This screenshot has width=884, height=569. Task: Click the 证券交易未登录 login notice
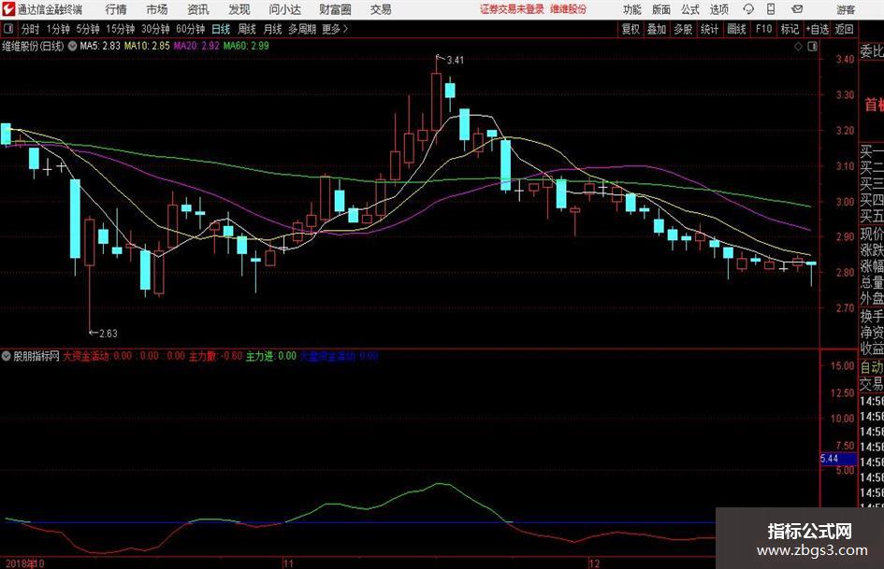pos(512,9)
